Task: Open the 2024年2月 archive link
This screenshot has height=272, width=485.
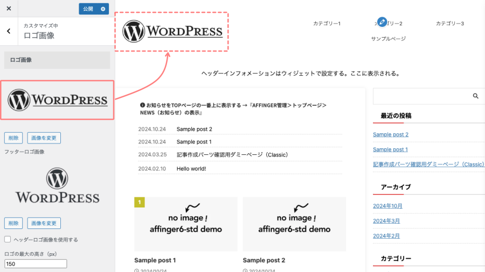Action: pos(386,236)
